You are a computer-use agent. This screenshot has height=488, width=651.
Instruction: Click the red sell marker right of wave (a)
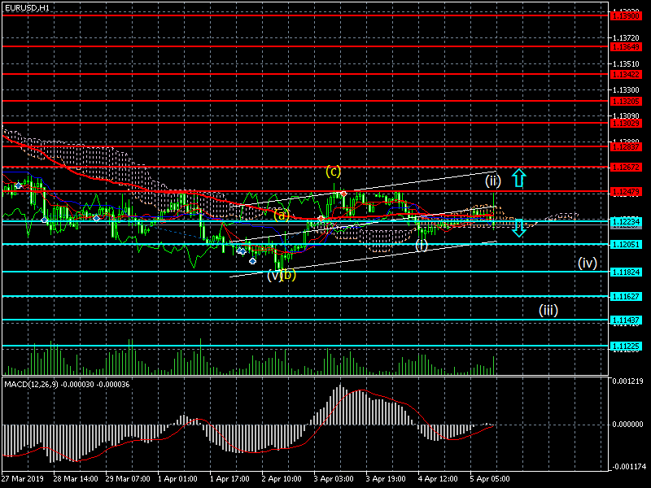point(321,218)
